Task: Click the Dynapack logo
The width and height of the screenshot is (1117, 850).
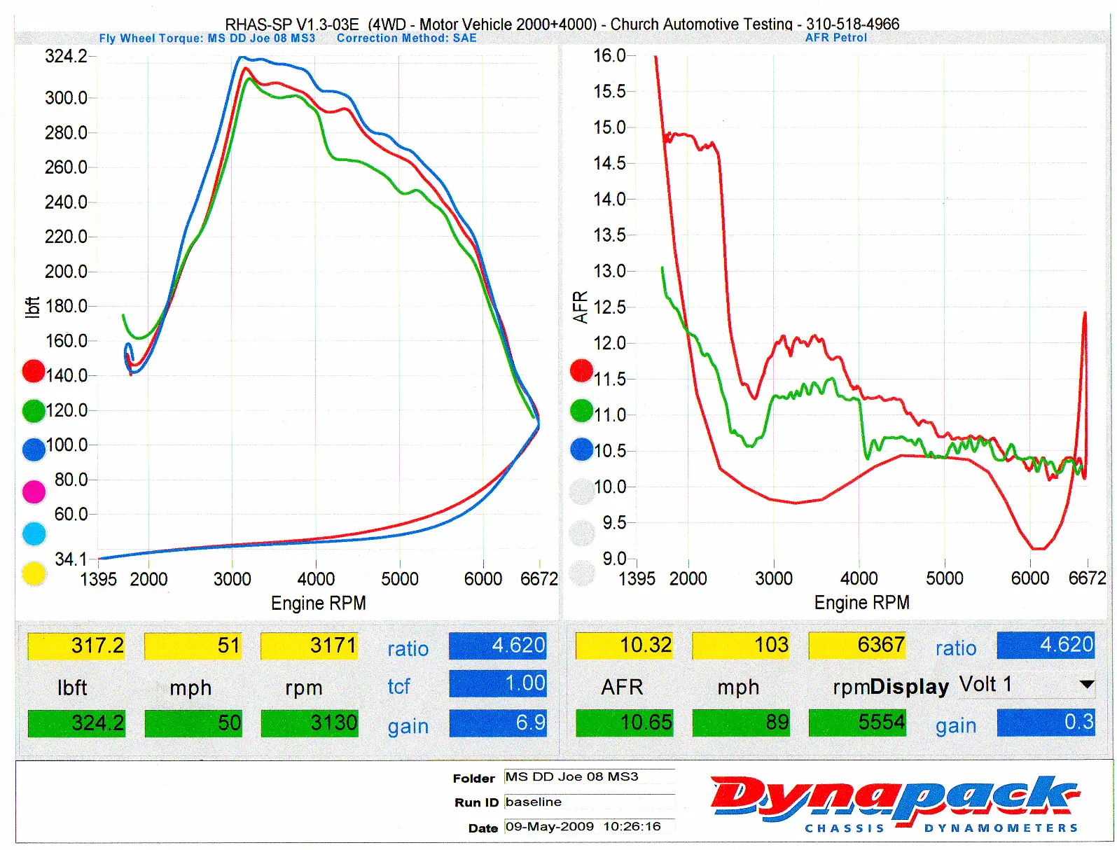Action: 894,802
